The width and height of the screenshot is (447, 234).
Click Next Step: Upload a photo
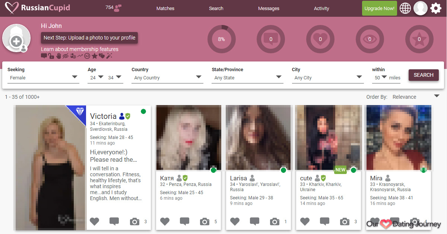click(89, 38)
